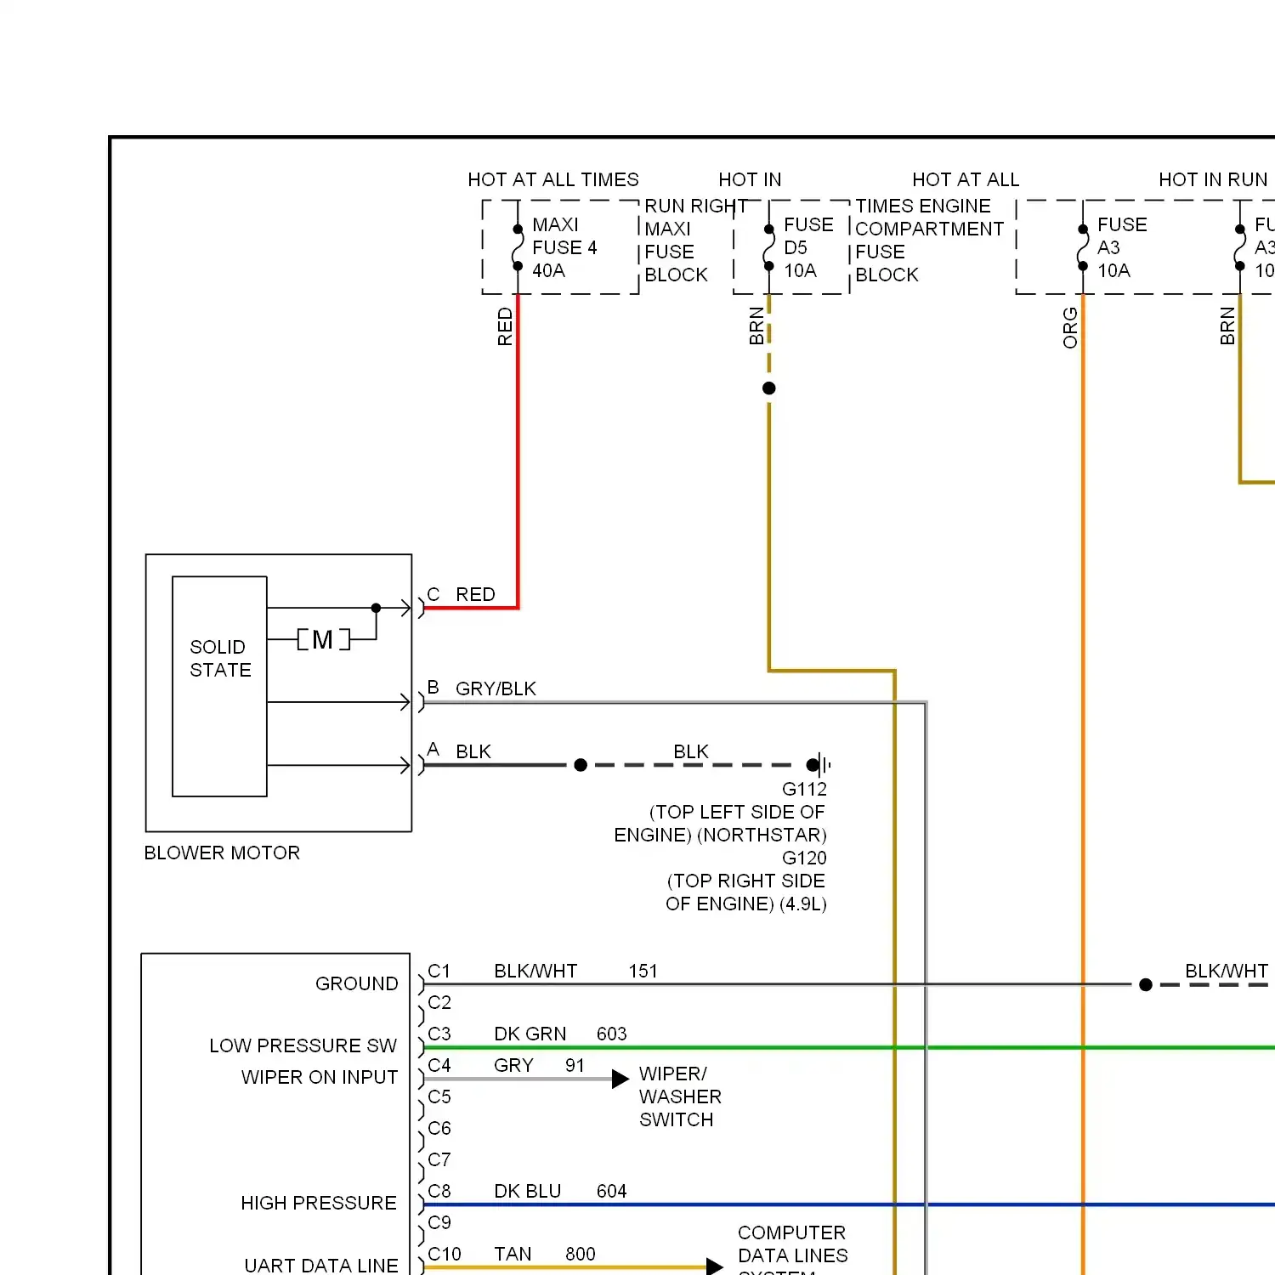
Task: Click 'TAN' wire label at C10
Action: pos(513,1254)
